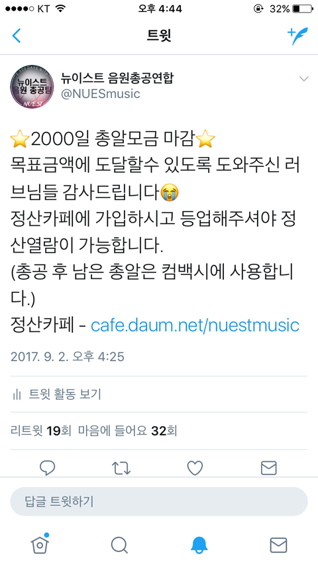Screen dimensions: 318x566
Task: Retweet this post using arrows icon
Action: [121, 468]
